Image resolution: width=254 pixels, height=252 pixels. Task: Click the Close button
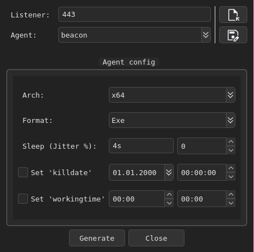pos(156,238)
